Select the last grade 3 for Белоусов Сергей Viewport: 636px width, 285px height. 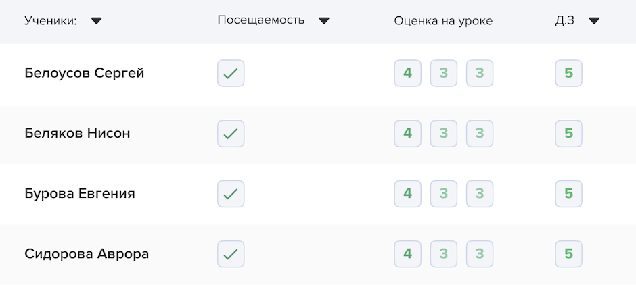(480, 74)
